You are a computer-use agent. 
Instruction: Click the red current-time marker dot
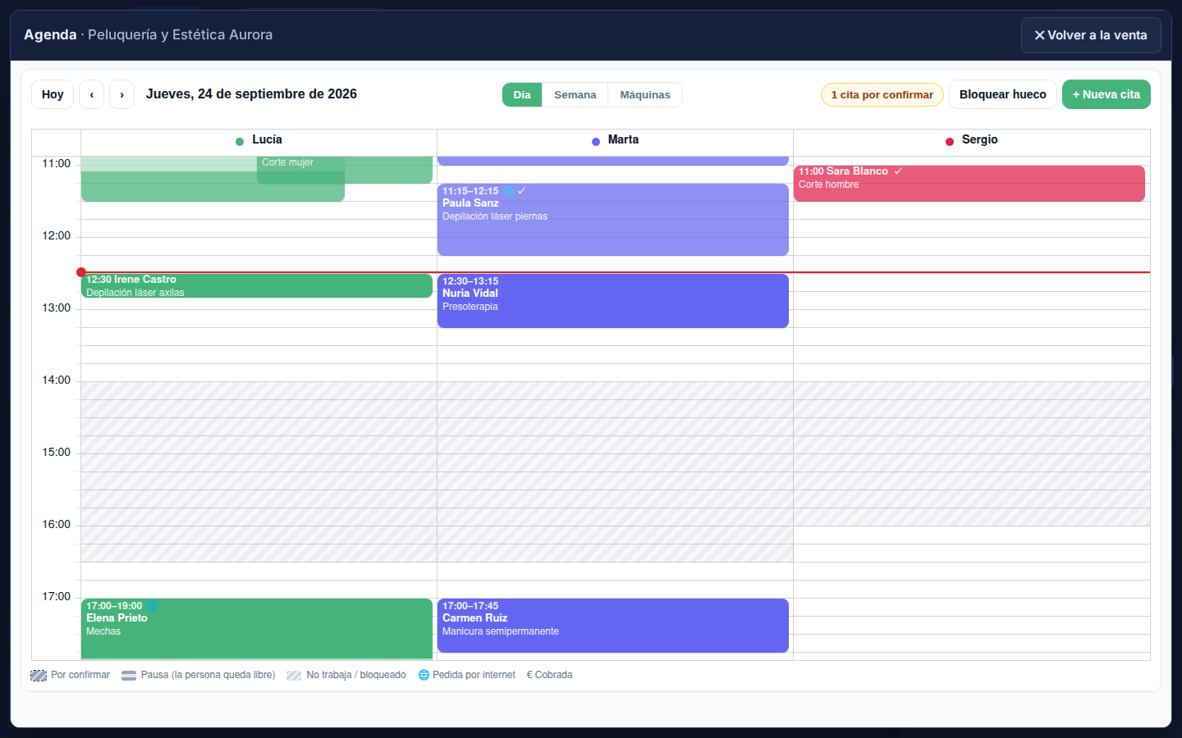tap(81, 272)
